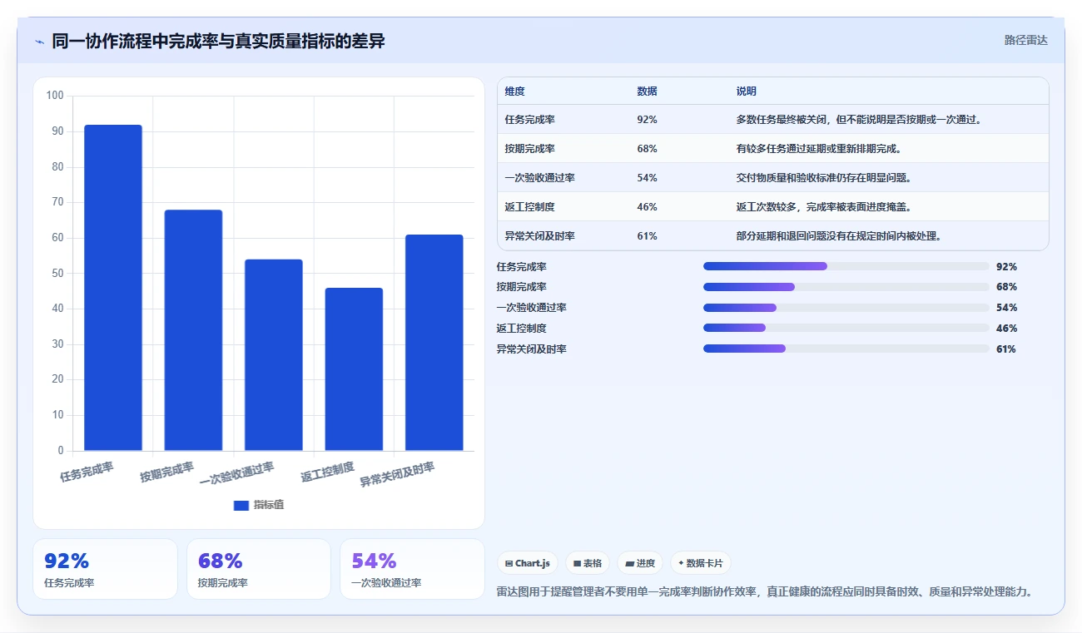Click the 返工控制度 x-axis label
This screenshot has height=633, width=1082.
(x=327, y=472)
